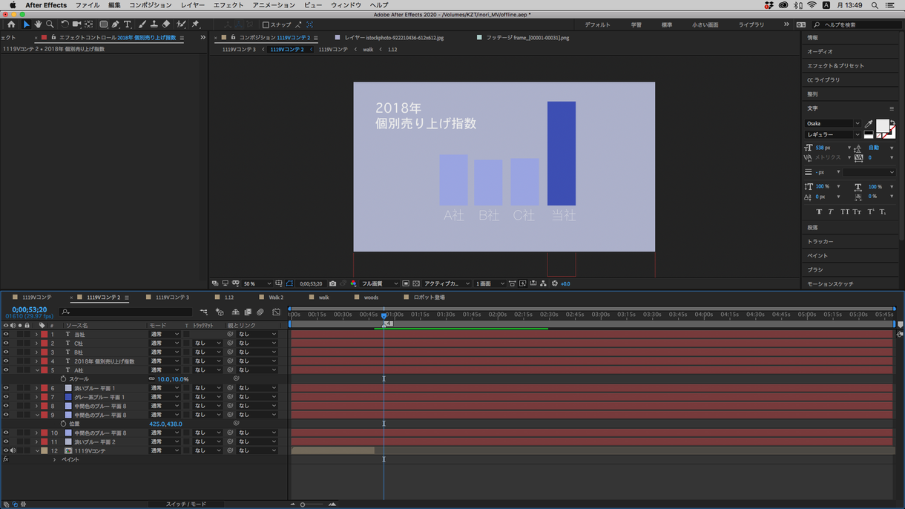Viewport: 905px width, 509px height.
Task: Open the コンポジション menu
Action: [150, 5]
